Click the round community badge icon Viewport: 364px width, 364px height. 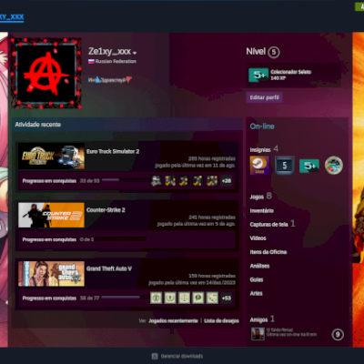point(334,166)
